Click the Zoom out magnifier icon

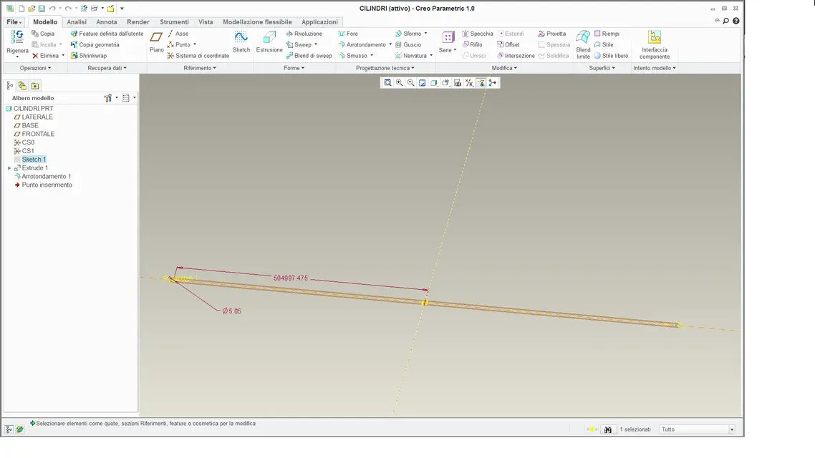click(410, 82)
